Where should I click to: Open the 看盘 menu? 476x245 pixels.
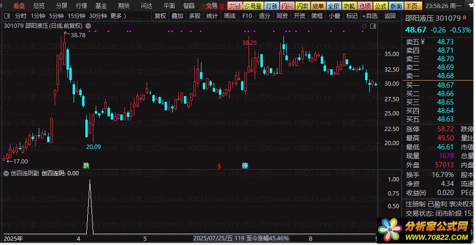pos(19,6)
